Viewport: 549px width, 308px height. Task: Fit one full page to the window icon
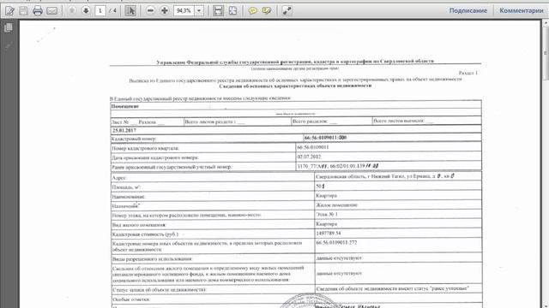(x=232, y=11)
